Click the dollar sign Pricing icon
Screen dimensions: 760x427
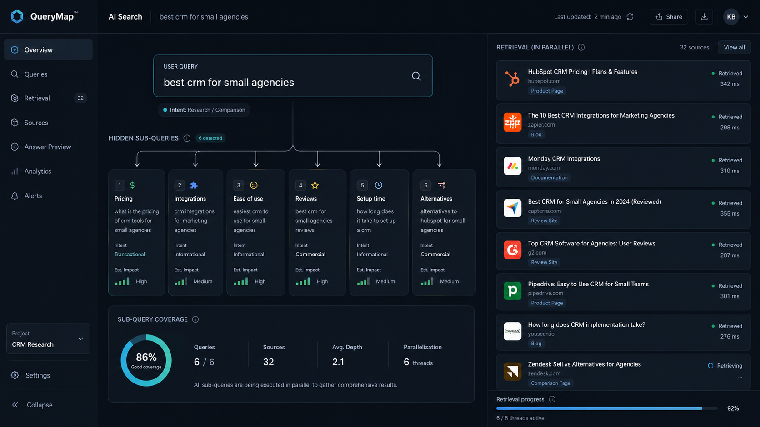pyautogui.click(x=132, y=185)
